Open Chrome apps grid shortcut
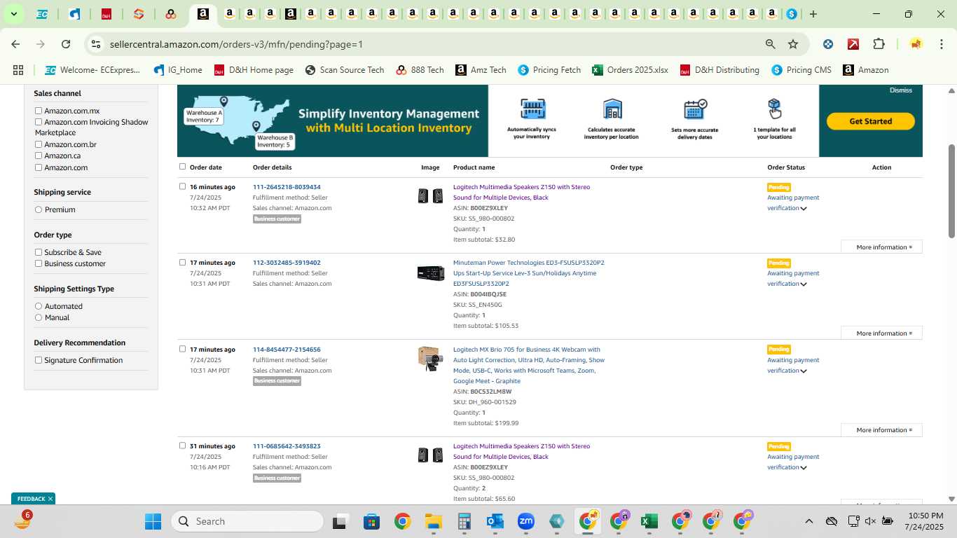This screenshot has height=538, width=957. click(x=18, y=70)
